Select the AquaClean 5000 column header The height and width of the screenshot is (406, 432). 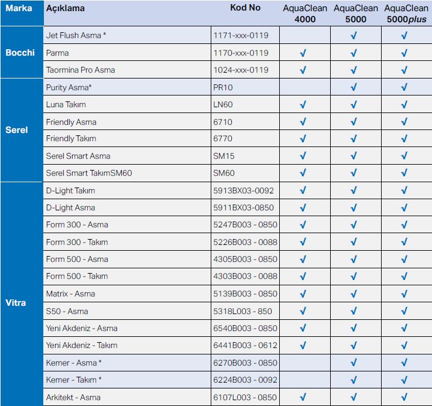point(356,13)
